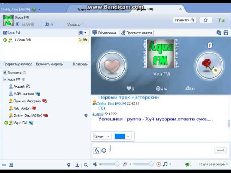Click the members count icon near ID

coord(47,24)
